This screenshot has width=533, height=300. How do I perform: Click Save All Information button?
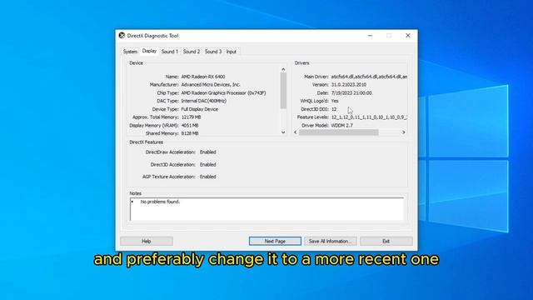(x=330, y=241)
